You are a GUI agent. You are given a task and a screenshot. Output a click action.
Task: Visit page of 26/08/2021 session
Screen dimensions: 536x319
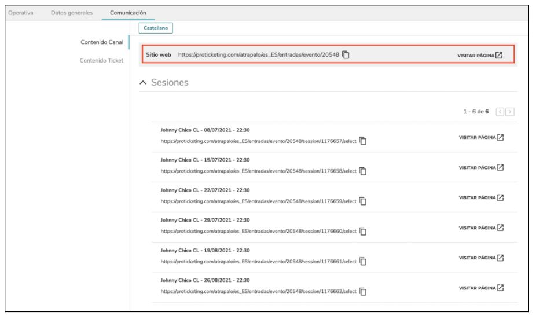[481, 288]
